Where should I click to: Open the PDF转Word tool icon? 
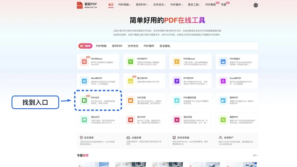tap(84, 62)
